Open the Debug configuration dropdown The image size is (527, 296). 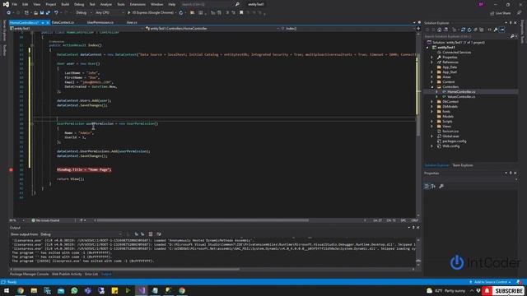pos(84,13)
